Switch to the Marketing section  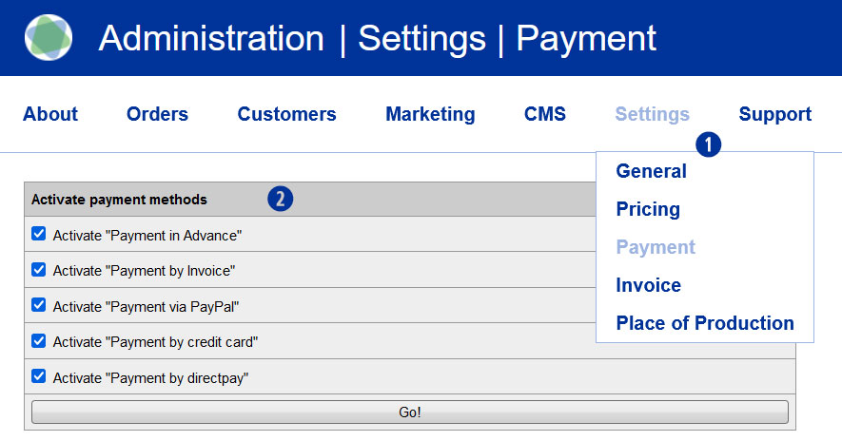tap(430, 114)
